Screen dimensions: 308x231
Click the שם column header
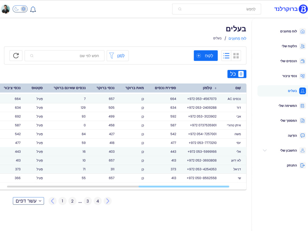238,88
